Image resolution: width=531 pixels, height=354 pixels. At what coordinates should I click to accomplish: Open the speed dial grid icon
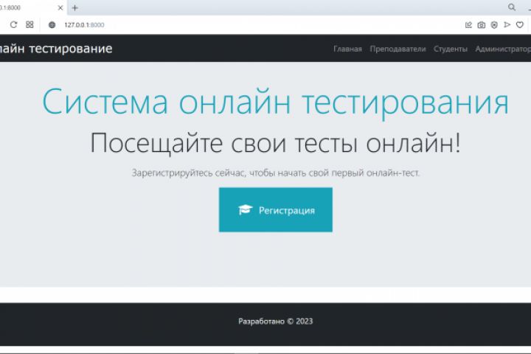tap(29, 25)
